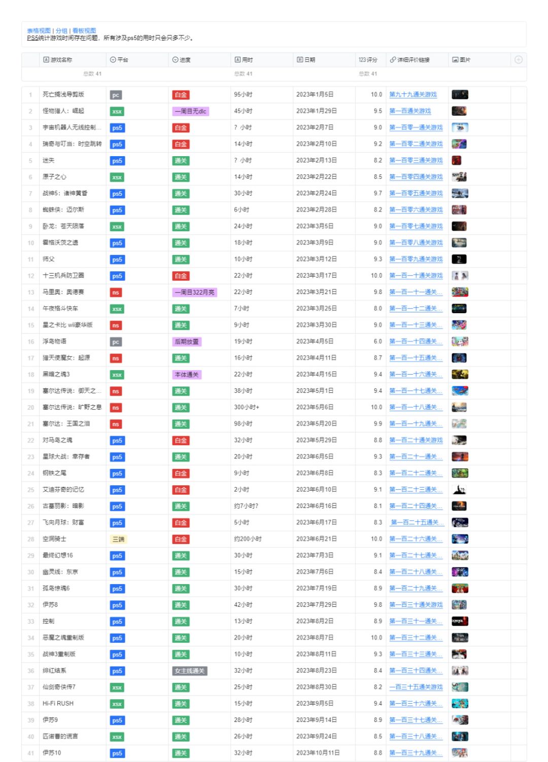Image resolution: width=548 pixels, height=762 pixels.
Task: Open the 第一百二十通关游戏 link
Action: [416, 441]
